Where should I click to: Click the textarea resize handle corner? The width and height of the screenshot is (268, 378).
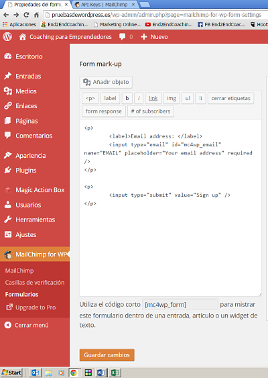point(259,294)
